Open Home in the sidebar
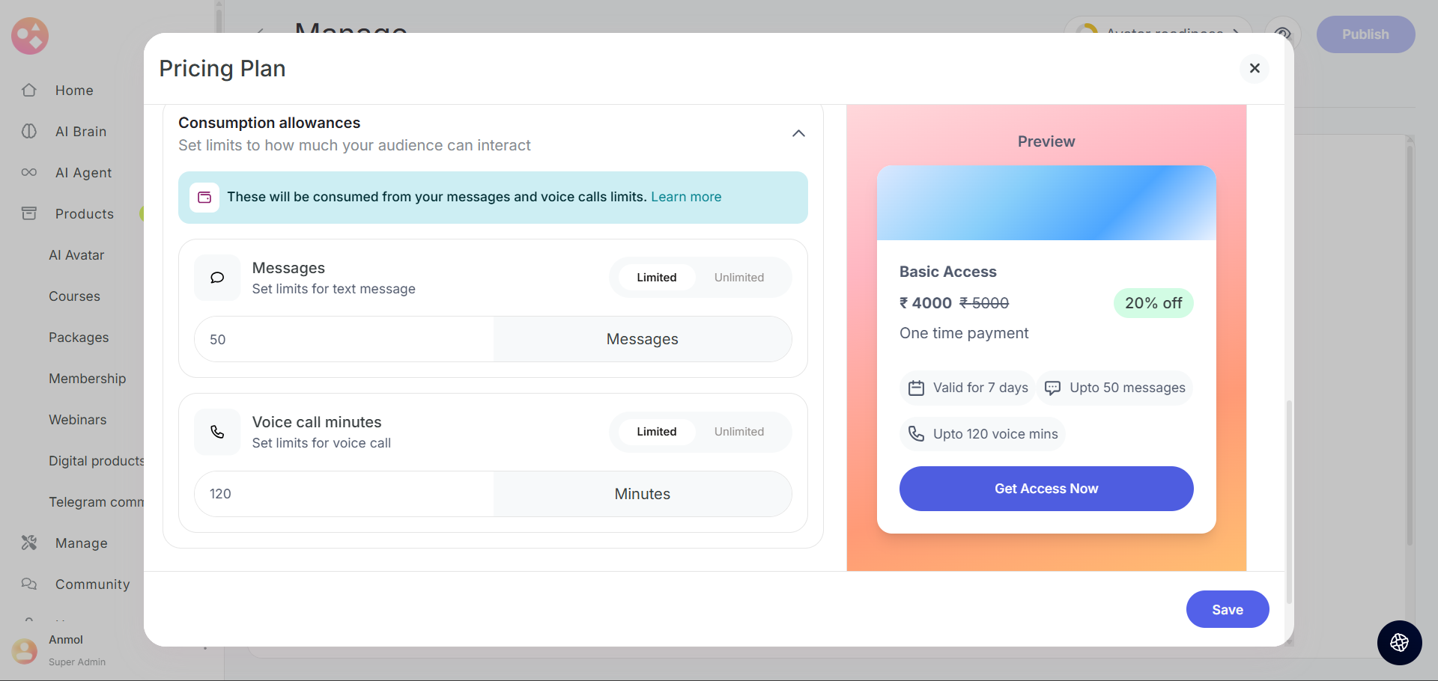The image size is (1438, 681). (74, 91)
